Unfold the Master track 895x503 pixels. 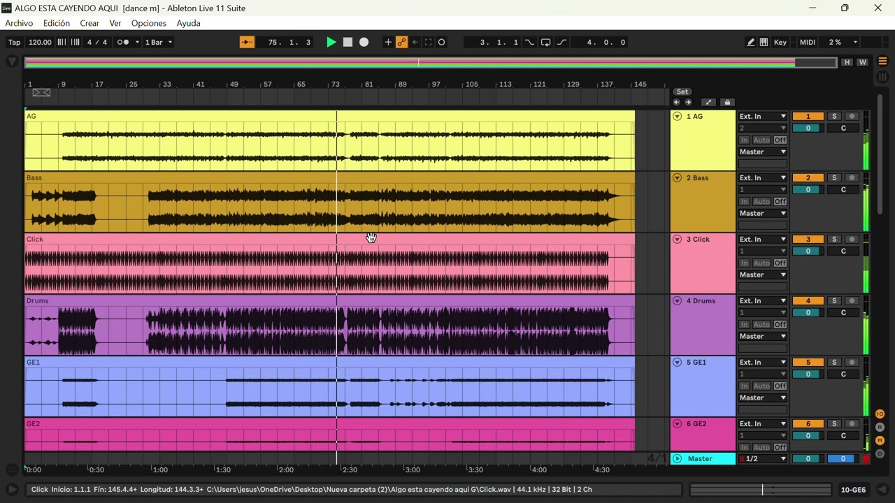[x=677, y=459]
